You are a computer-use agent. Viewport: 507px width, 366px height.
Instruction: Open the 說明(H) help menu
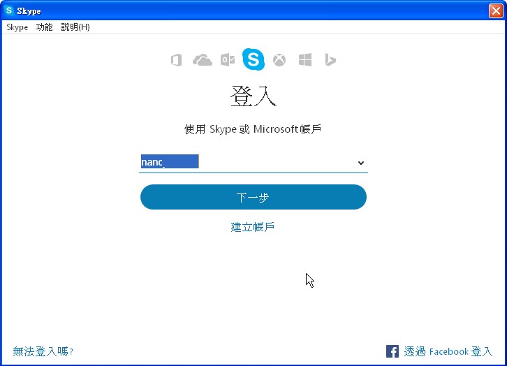click(75, 27)
